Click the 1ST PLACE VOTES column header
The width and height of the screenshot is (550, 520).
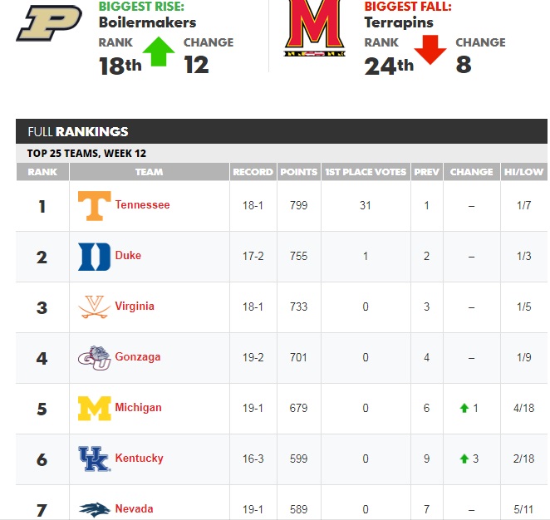[366, 172]
